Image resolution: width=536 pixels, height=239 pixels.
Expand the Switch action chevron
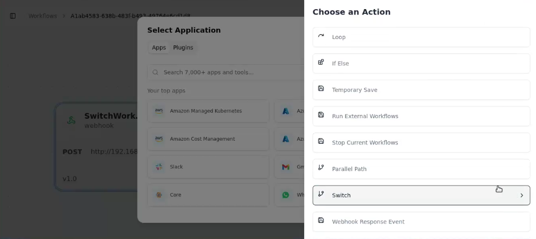click(522, 196)
